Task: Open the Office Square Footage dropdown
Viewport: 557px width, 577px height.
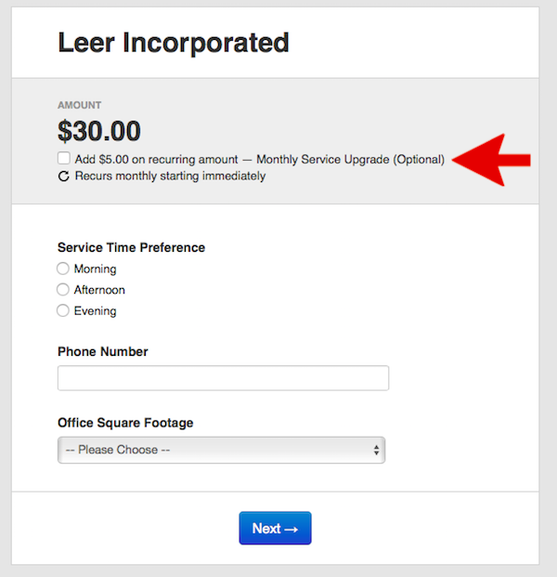Action: coord(221,450)
